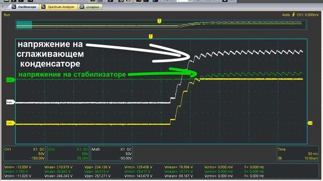The width and height of the screenshot is (323, 181).
Task: Select the trigger T marker above main graph
Action: tap(150, 37)
